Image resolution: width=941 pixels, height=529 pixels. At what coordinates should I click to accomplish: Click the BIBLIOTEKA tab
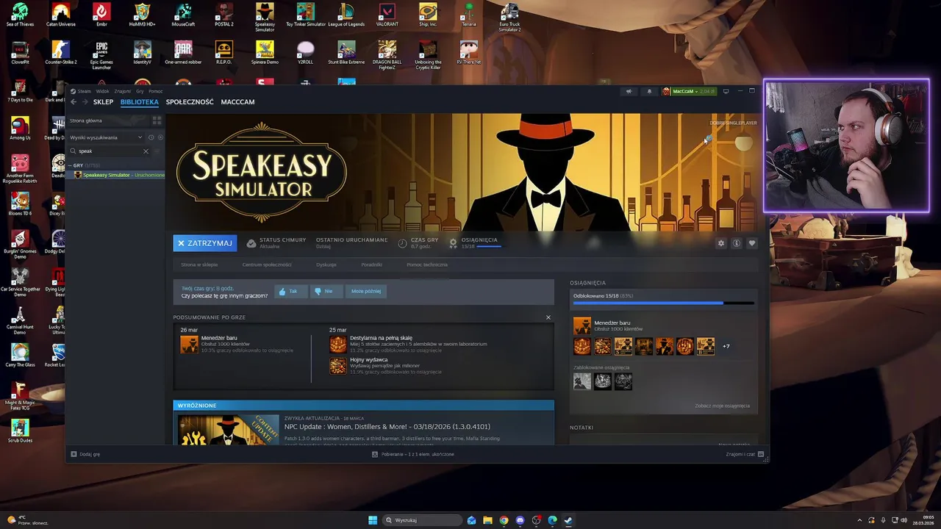tap(140, 102)
